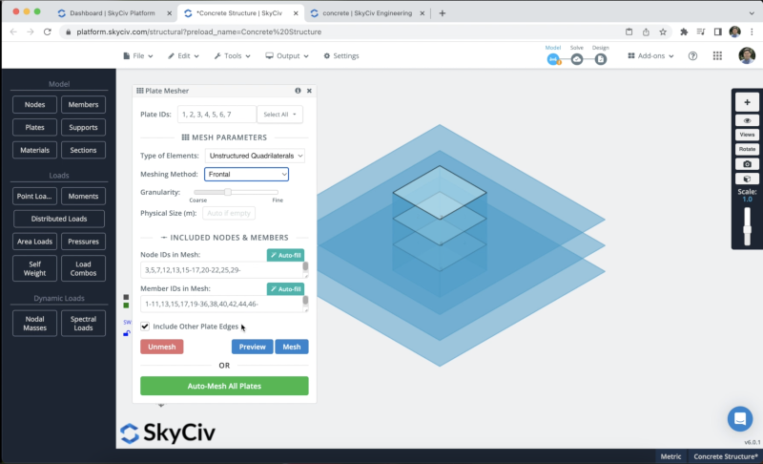This screenshot has height=464, width=763.
Task: Open the chat support bubble
Action: 740,419
